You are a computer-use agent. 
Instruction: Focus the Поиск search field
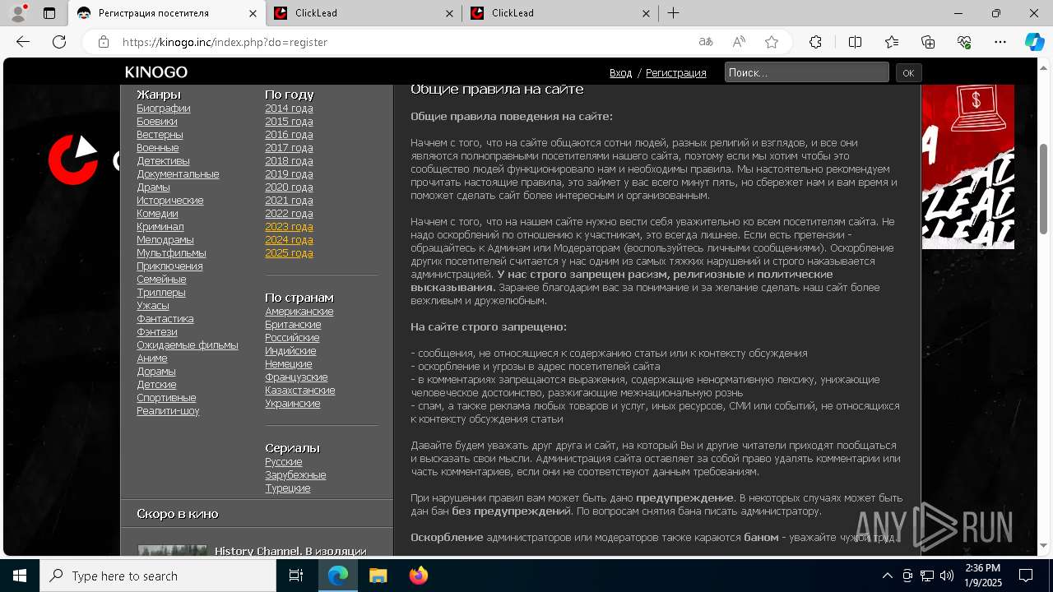(807, 72)
